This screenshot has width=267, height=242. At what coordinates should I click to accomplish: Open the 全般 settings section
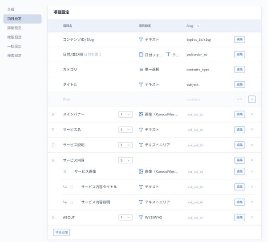point(11,9)
